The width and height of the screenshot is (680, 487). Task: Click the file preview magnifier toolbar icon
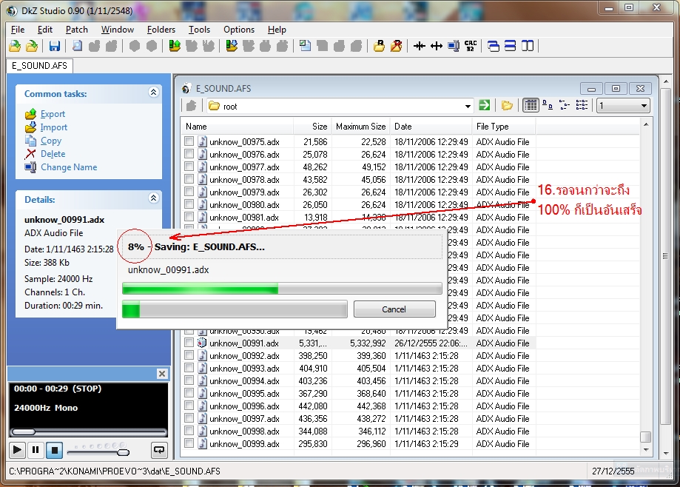pyautogui.click(x=77, y=46)
